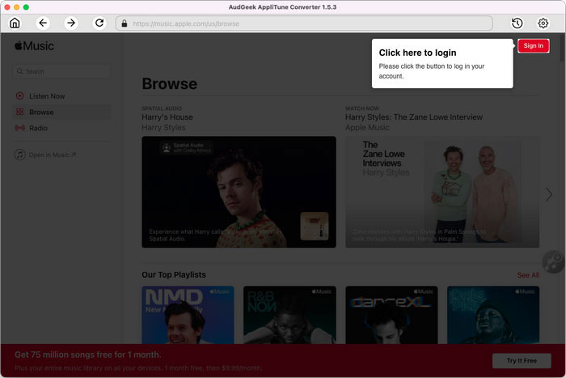
Task: Click the Try It Free button
Action: pos(522,361)
